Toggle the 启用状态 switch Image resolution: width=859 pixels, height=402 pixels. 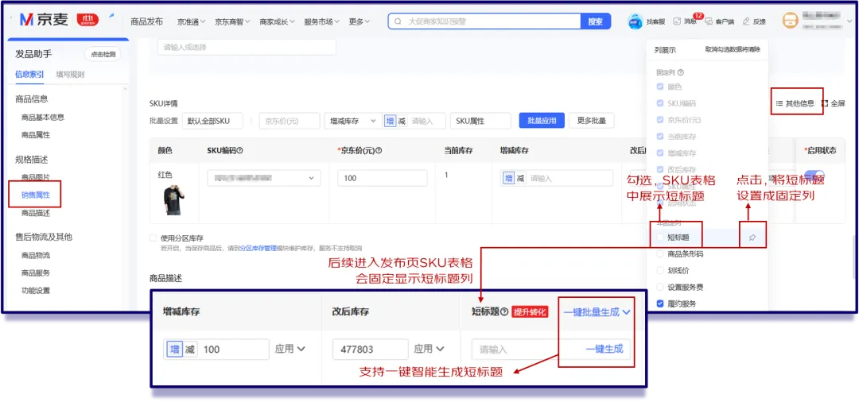pyautogui.click(x=814, y=176)
